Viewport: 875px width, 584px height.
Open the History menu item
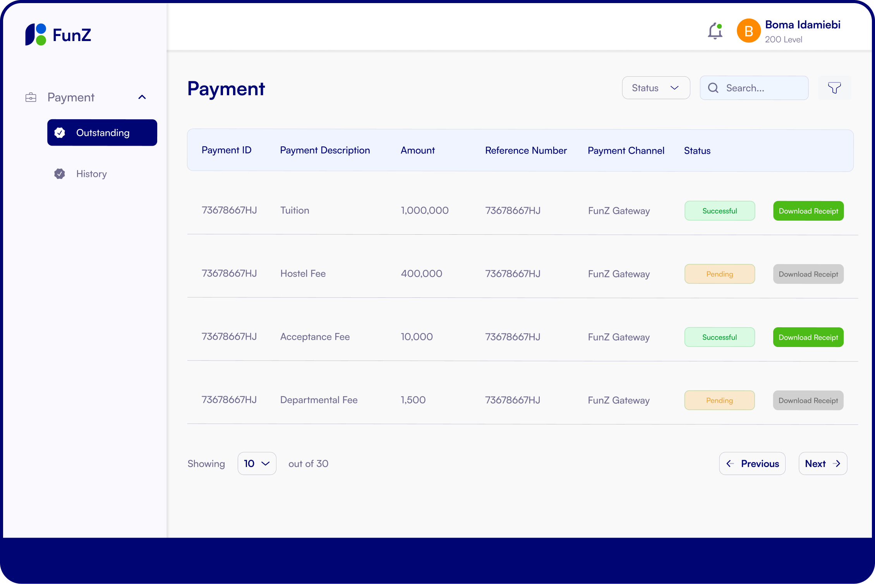[x=91, y=174]
